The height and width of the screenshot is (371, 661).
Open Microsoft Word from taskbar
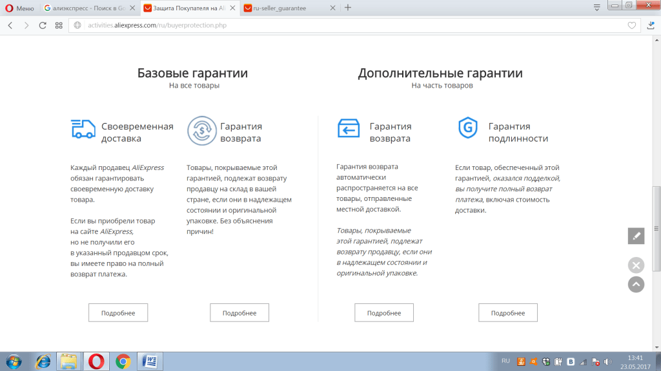click(x=150, y=361)
